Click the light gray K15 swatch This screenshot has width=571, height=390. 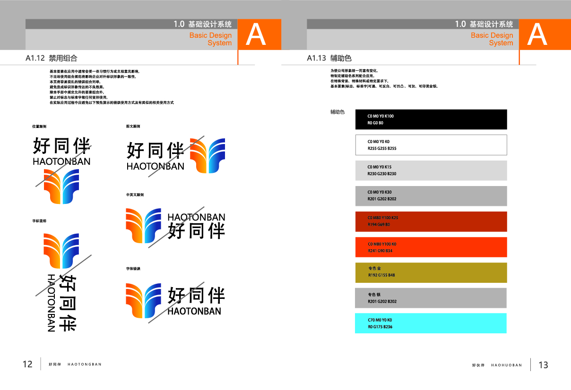tap(431, 170)
